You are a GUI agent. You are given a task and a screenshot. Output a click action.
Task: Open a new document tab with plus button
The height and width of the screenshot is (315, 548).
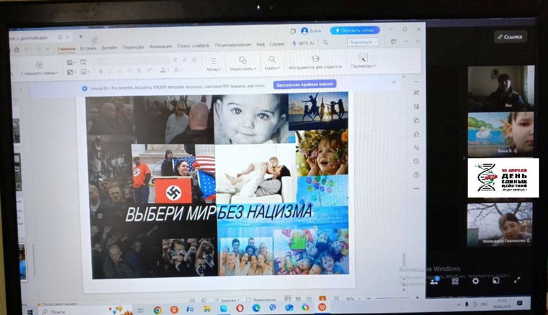click(x=81, y=36)
